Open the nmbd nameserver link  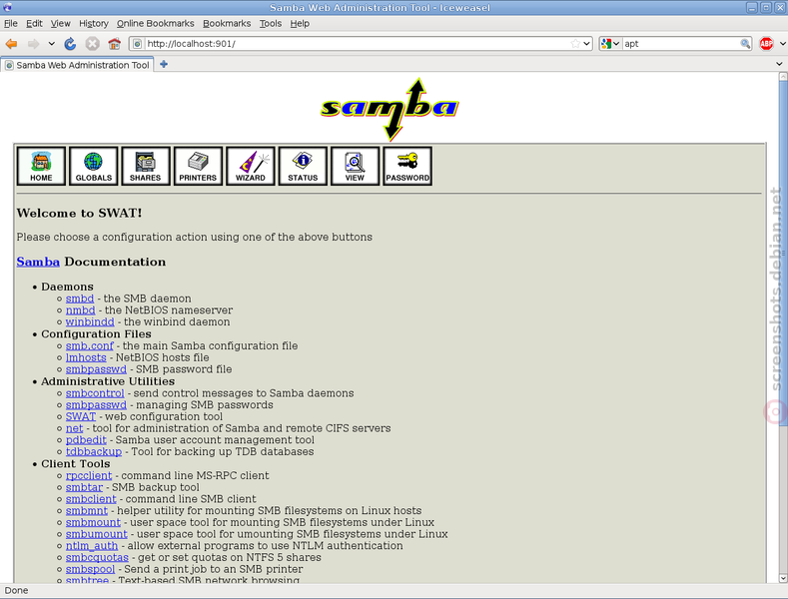click(x=81, y=310)
